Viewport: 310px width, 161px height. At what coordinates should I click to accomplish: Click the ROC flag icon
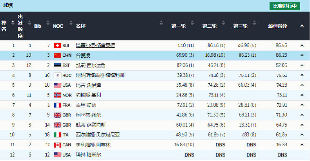pyautogui.click(x=58, y=76)
